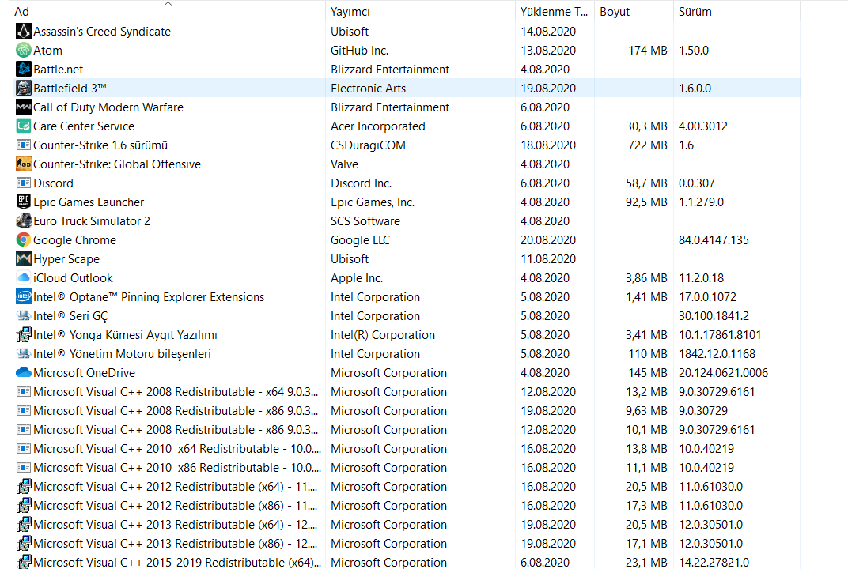Click the Hyper Scape icon
Image resolution: width=848 pixels, height=569 pixels.
coord(23,259)
